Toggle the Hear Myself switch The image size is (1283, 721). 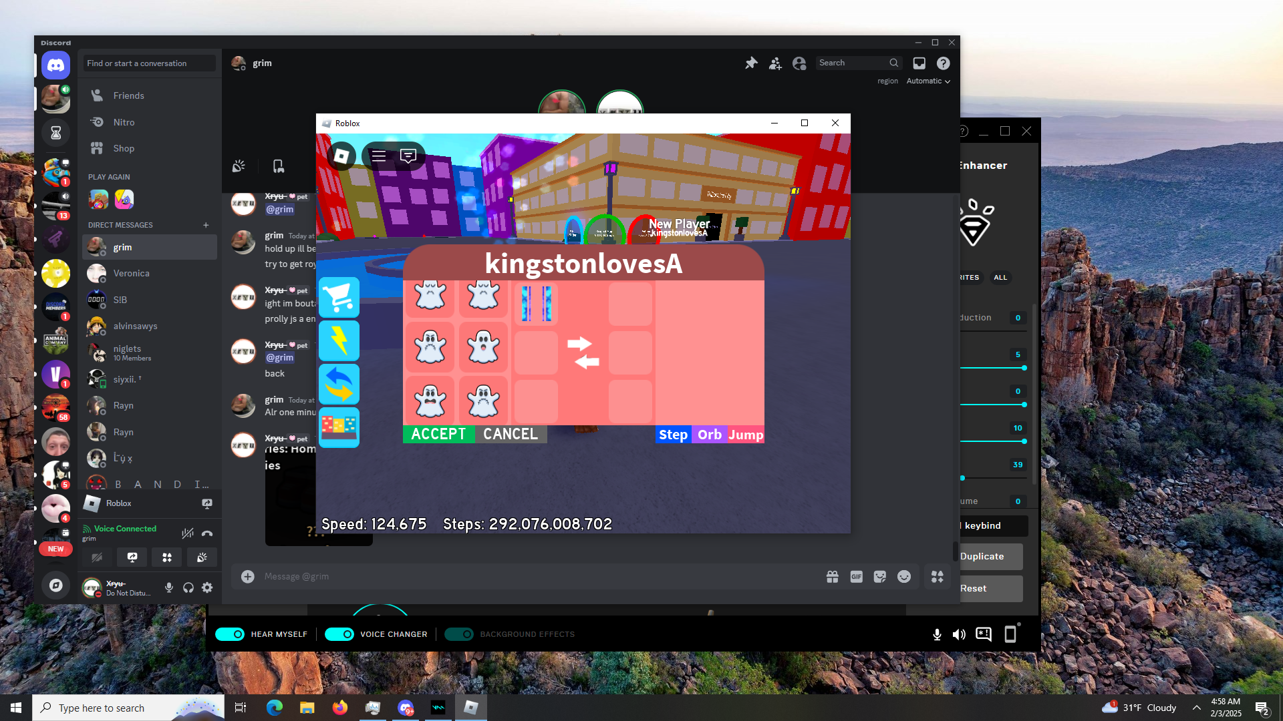click(x=230, y=634)
